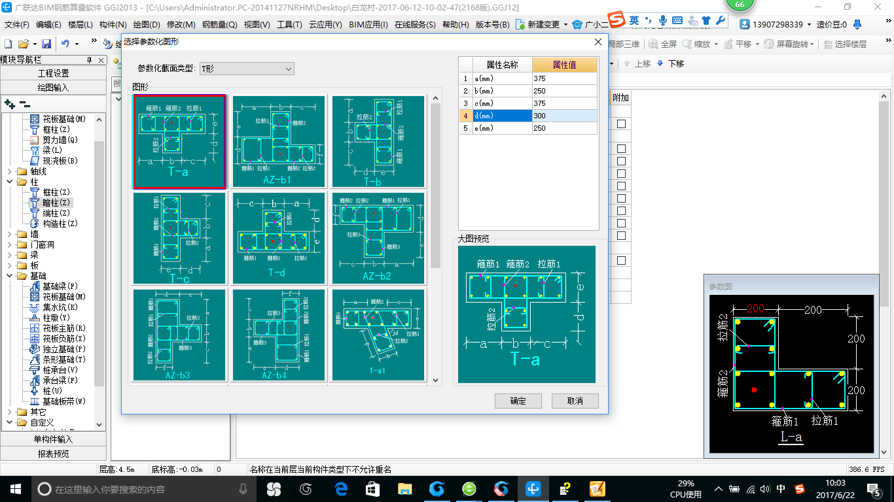Screen dimensions: 894x502
Task: Tick the third checkbox under 附加 column
Action: (621, 161)
